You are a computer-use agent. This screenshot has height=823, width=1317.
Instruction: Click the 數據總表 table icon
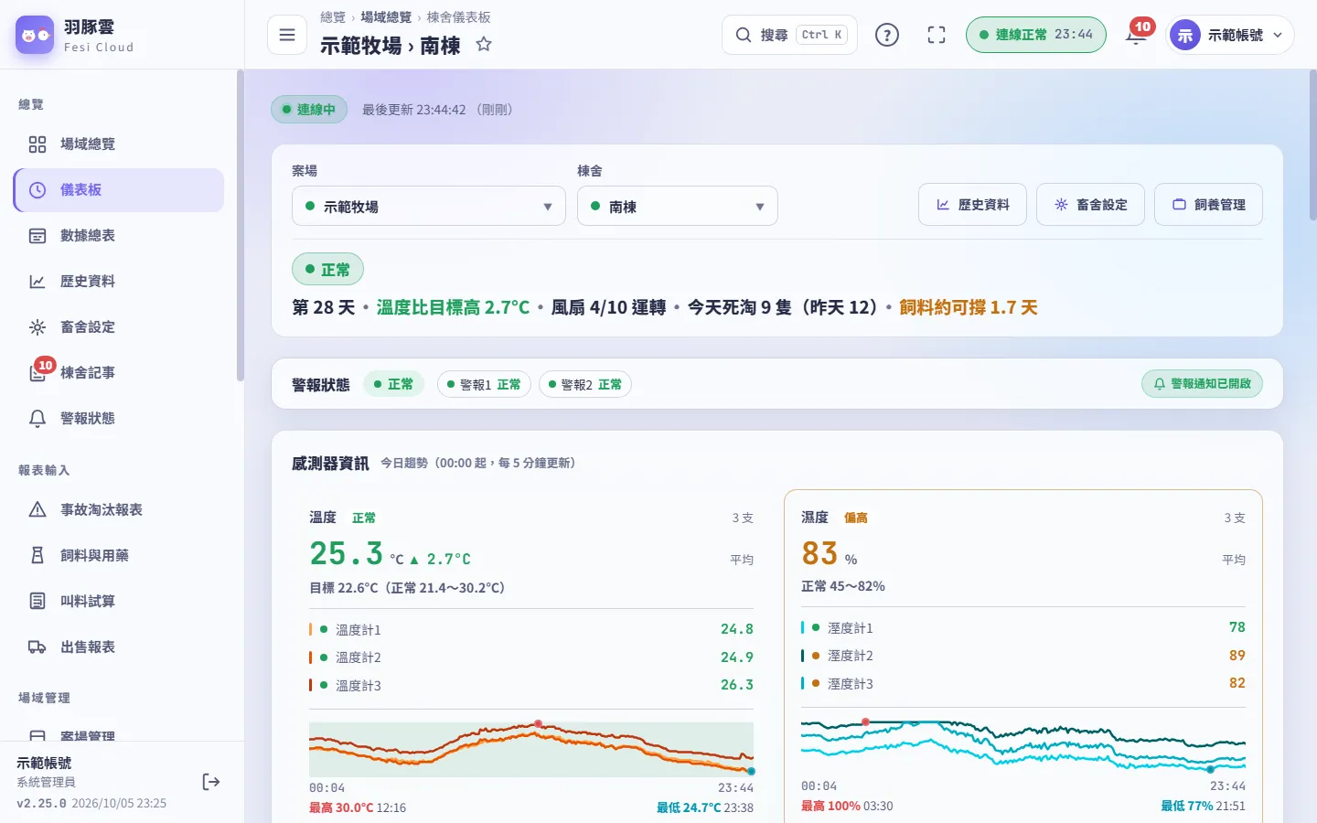(x=37, y=235)
